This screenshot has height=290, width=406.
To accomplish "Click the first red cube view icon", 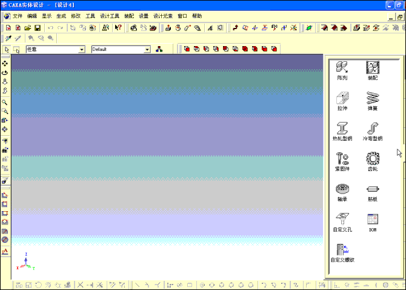I will click(x=187, y=49).
